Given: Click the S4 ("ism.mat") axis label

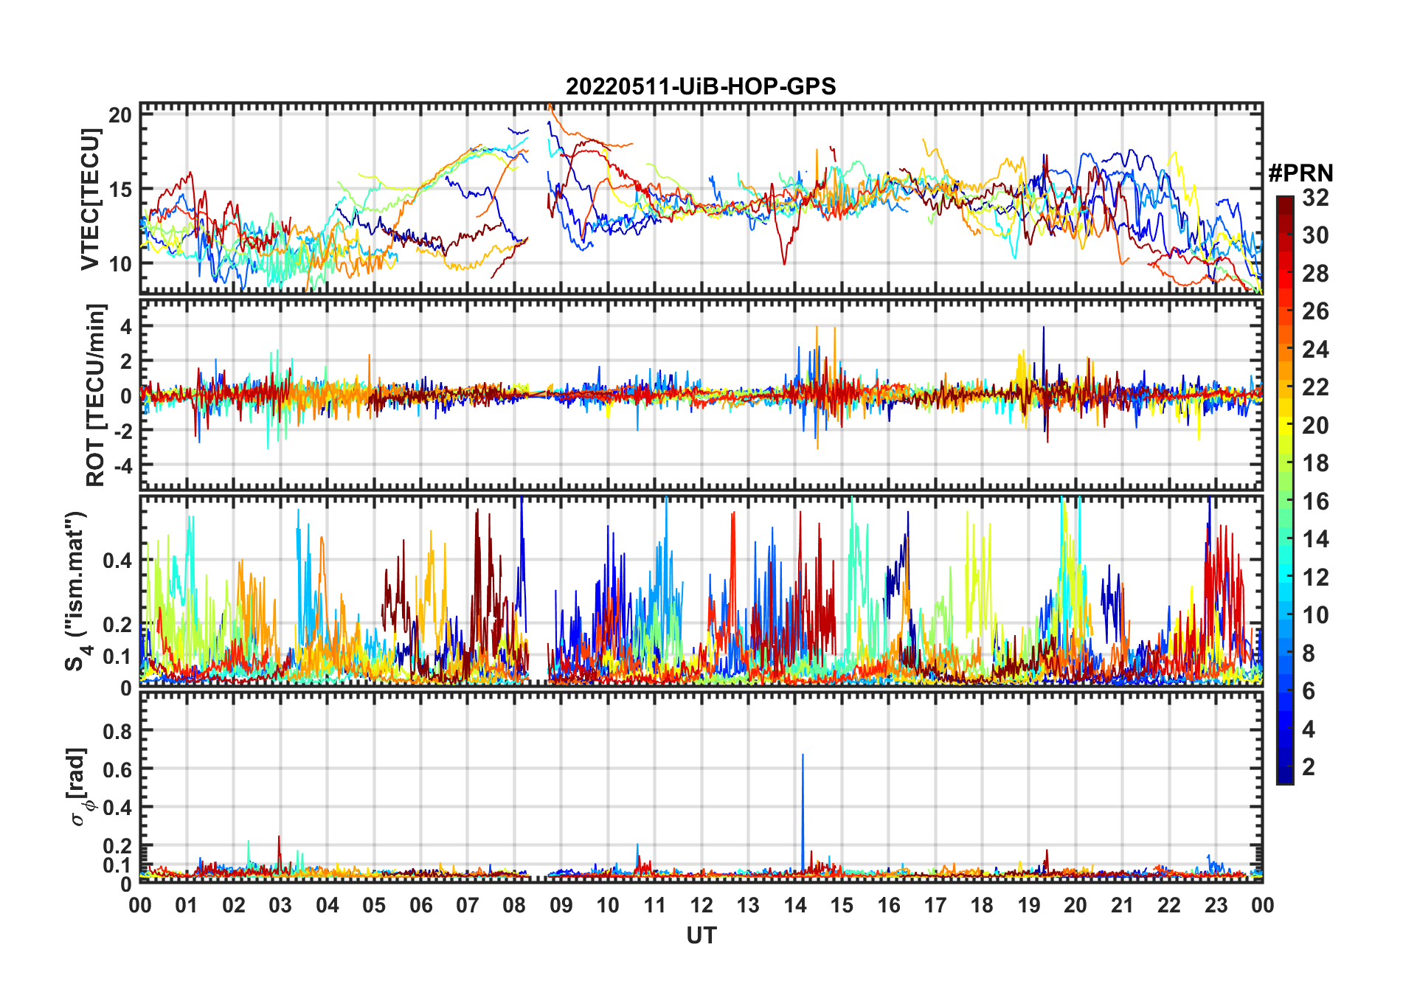Looking at the screenshot, I should point(77,592).
